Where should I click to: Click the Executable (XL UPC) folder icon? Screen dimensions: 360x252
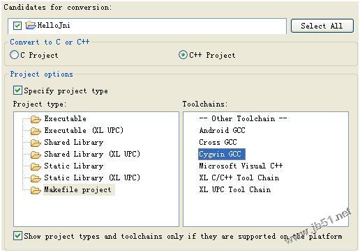point(36,131)
